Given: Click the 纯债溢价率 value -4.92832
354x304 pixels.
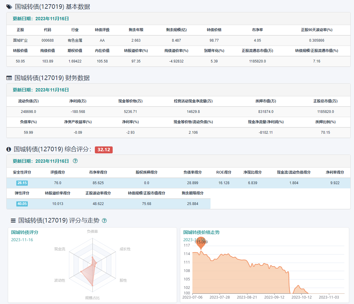Looking at the screenshot, I should (176, 61).
